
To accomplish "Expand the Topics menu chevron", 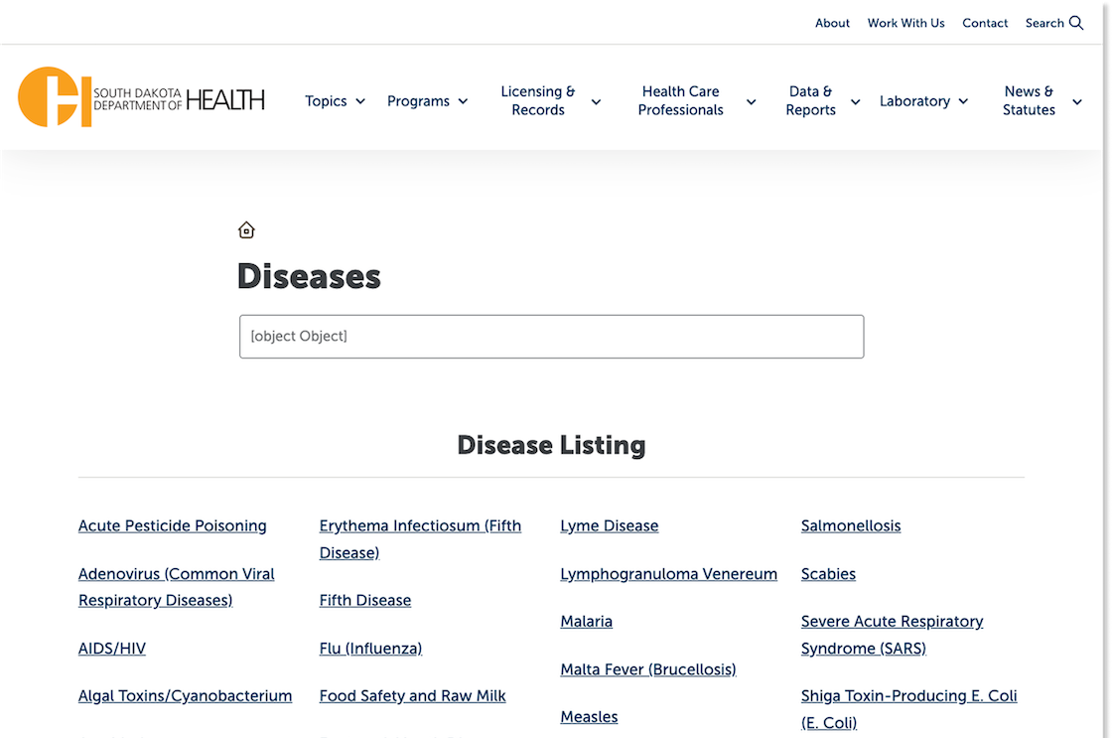I will pyautogui.click(x=360, y=101).
